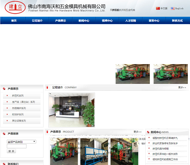Read news 挤压机操作规程
The width and height of the screenshot is (190, 165).
pyautogui.click(x=160, y=149)
